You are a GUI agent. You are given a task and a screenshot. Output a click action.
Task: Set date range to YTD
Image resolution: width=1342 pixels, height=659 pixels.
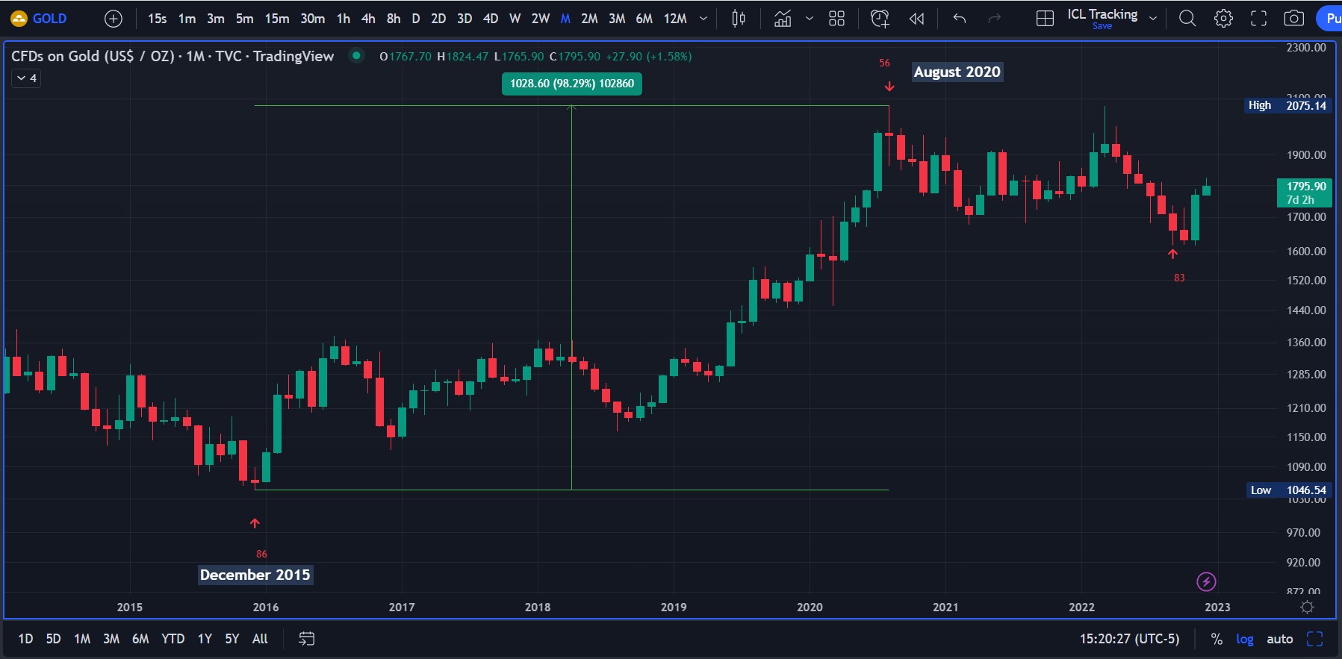pyautogui.click(x=173, y=639)
